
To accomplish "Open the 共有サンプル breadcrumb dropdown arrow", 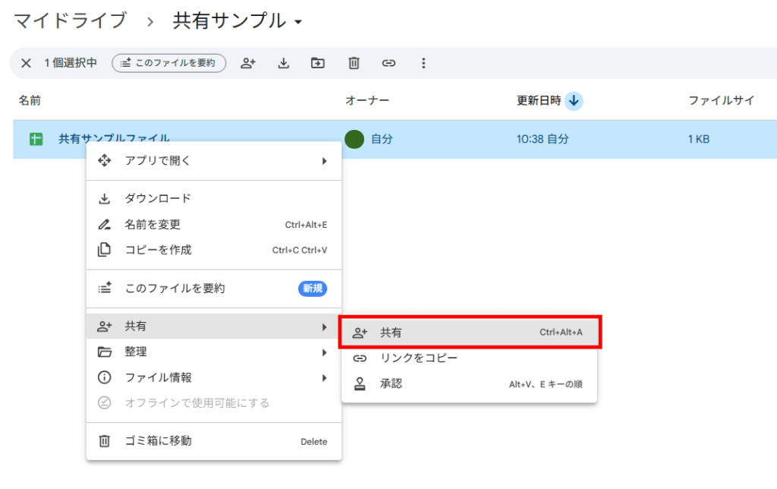I will (297, 21).
